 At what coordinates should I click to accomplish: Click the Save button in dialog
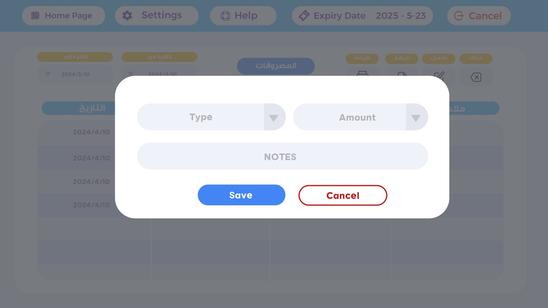click(241, 195)
